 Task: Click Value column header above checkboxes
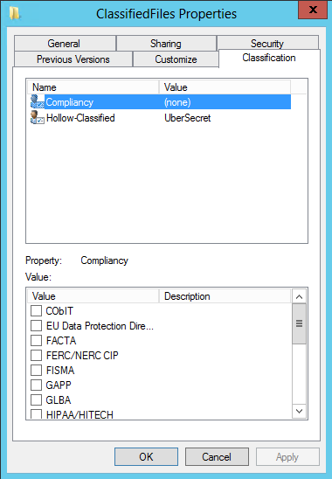click(x=93, y=296)
